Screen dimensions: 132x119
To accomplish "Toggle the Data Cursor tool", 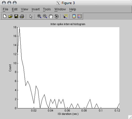I will [x=65, y=16].
